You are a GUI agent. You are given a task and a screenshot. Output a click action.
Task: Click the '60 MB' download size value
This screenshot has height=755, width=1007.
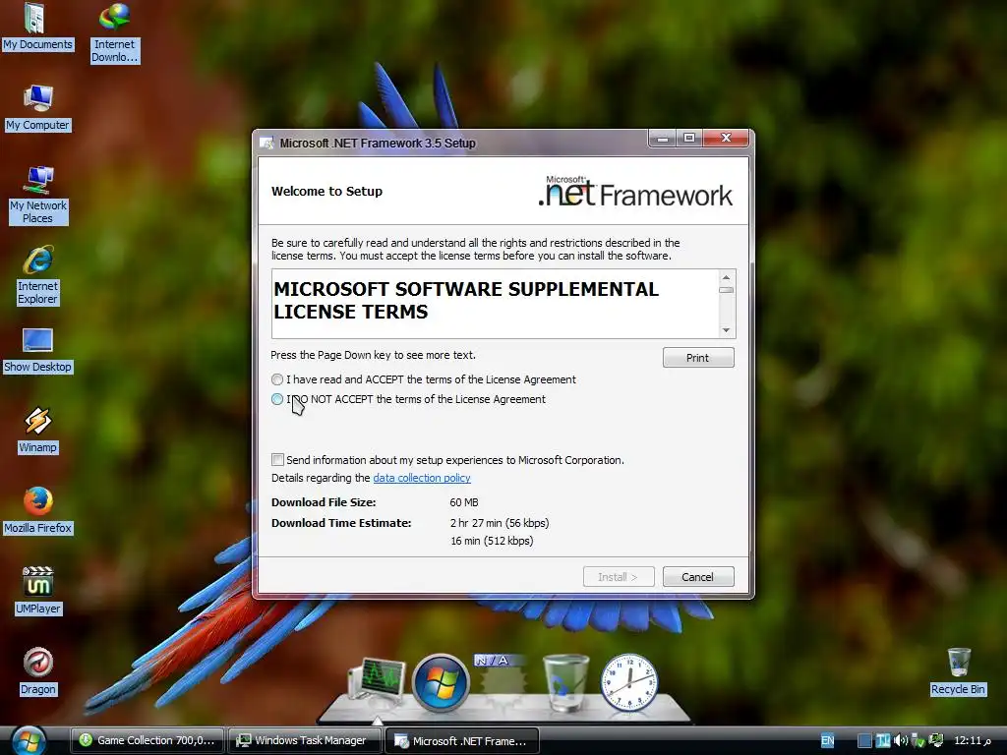(x=464, y=502)
